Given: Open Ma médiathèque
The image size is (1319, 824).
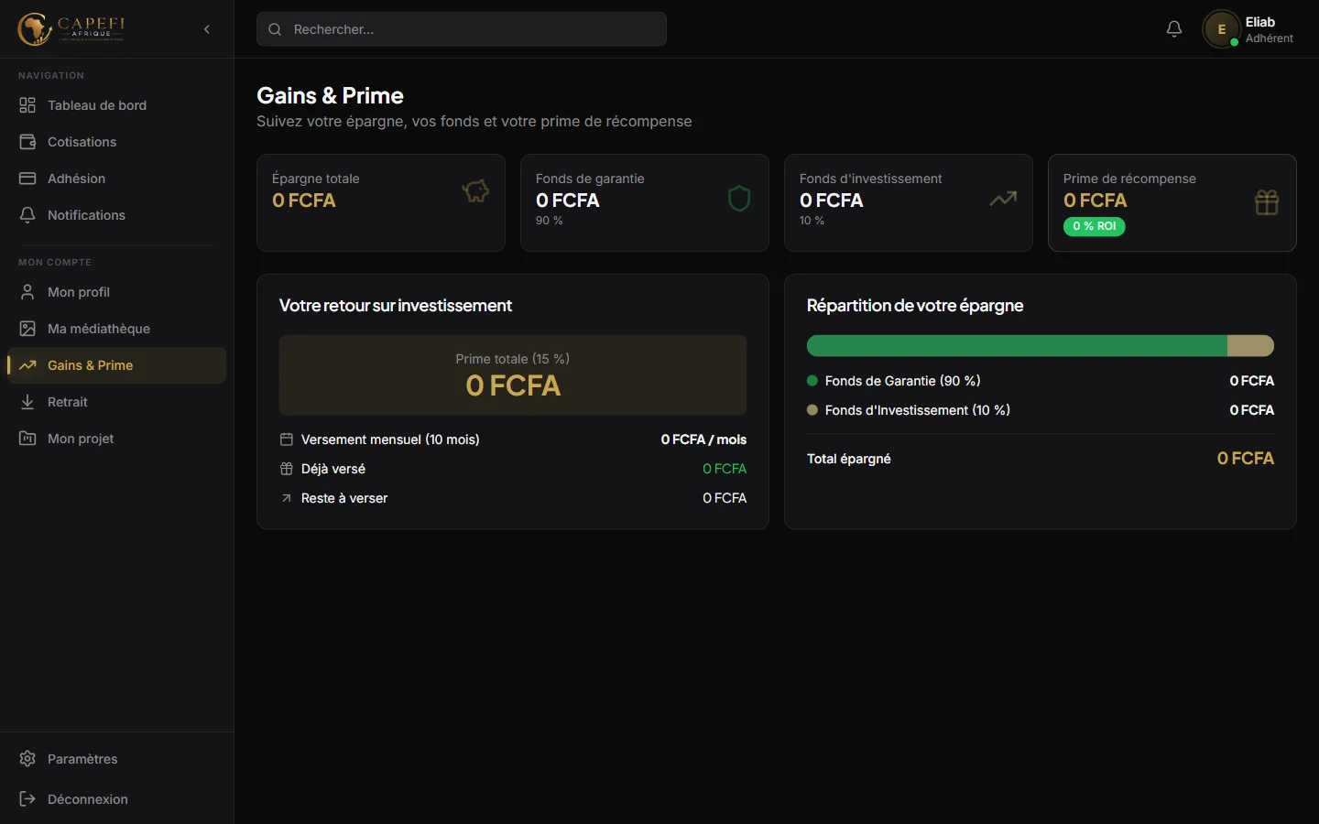Looking at the screenshot, I should point(116,329).
